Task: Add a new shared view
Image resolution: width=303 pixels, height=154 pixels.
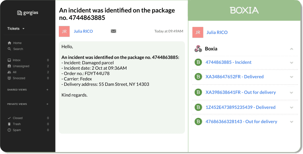Action: click(x=47, y=90)
